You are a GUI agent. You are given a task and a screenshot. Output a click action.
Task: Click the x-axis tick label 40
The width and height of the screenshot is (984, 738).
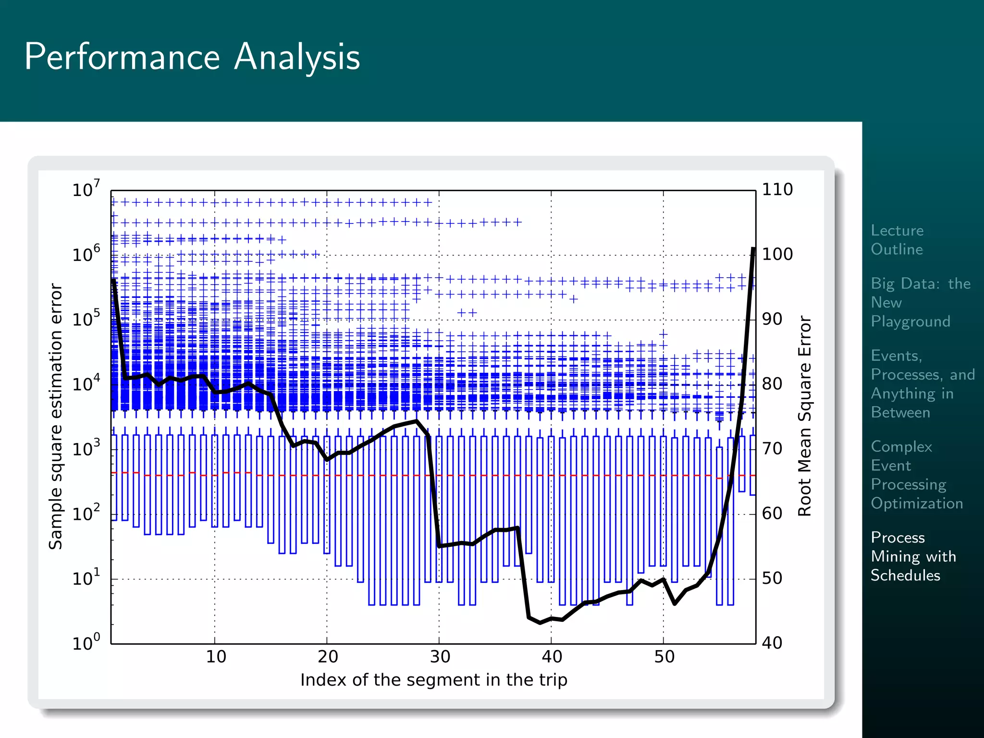point(552,657)
